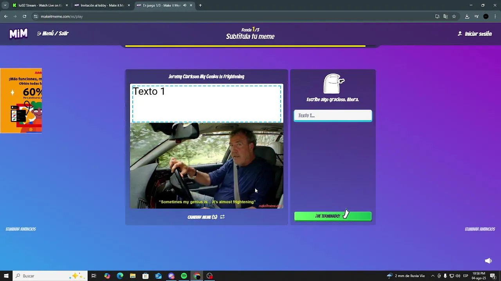Mute the En juego tab audio icon
Image resolution: width=501 pixels, height=281 pixels.
tap(185, 5)
